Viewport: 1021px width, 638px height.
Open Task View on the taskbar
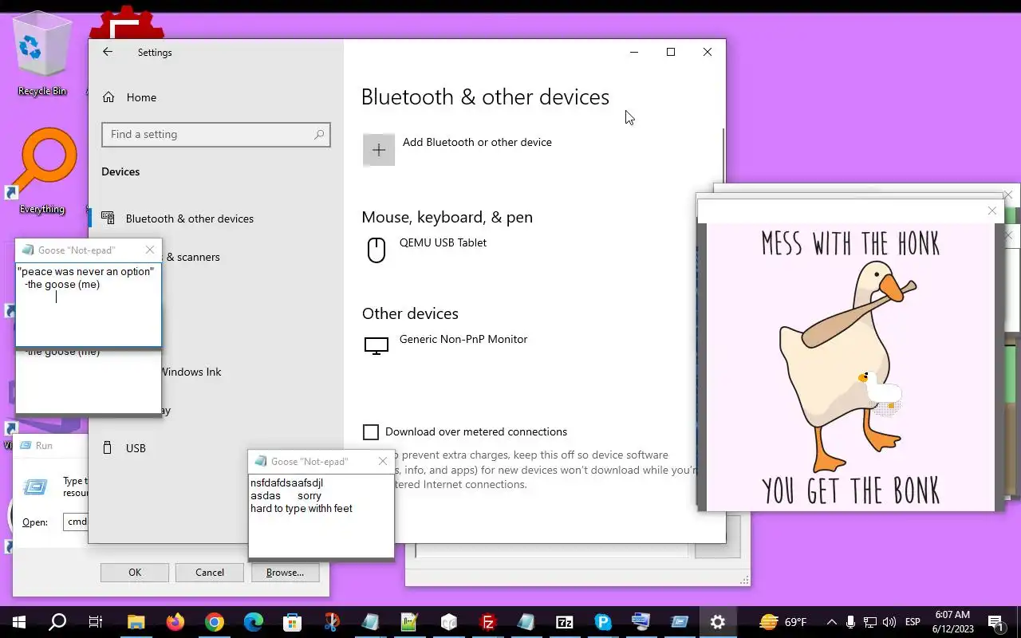[x=95, y=622]
